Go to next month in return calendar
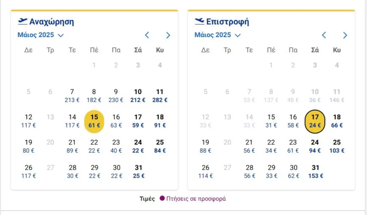The width and height of the screenshot is (367, 215). coord(345,35)
